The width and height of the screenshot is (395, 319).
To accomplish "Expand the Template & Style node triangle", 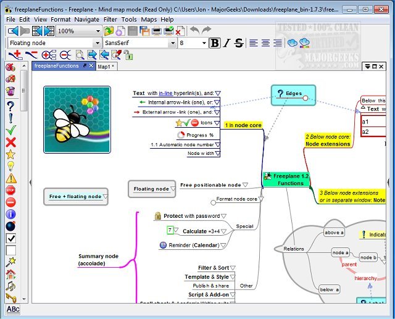I will pyautogui.click(x=233, y=277).
